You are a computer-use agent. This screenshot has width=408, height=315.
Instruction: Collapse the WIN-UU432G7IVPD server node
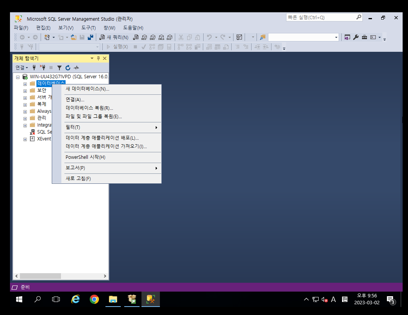tap(18, 77)
